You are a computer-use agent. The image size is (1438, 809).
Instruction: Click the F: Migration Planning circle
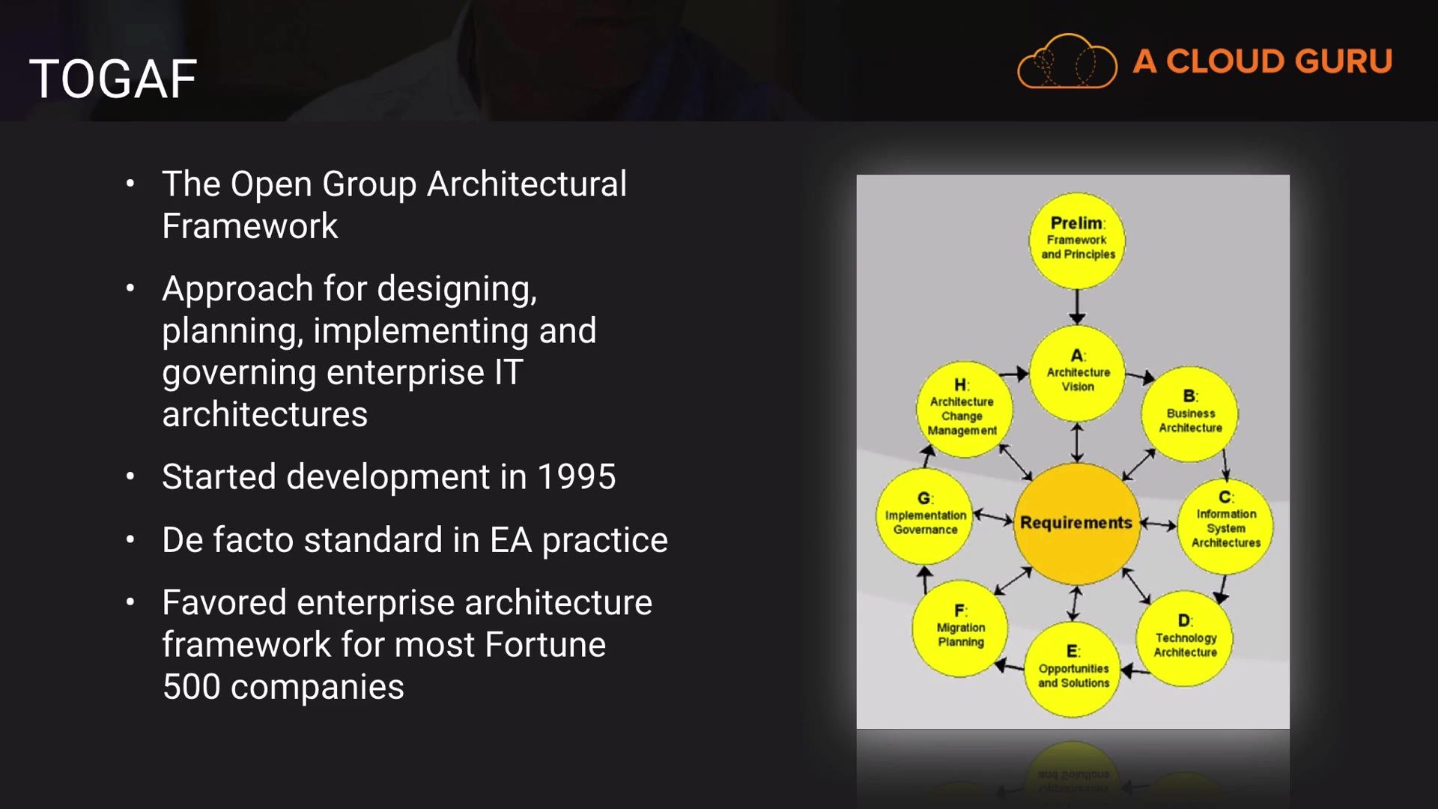[960, 628]
